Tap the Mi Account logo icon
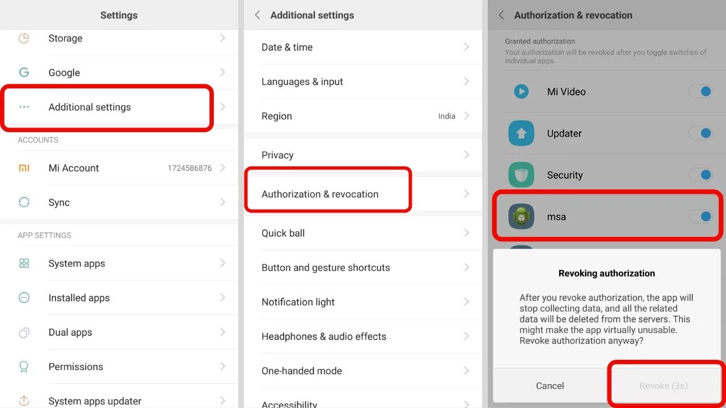The width and height of the screenshot is (726, 408). [x=24, y=168]
